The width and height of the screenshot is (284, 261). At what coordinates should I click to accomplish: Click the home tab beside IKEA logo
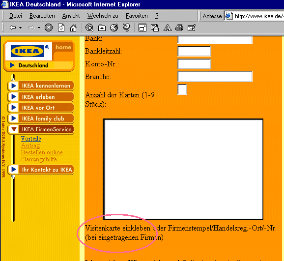point(63,47)
